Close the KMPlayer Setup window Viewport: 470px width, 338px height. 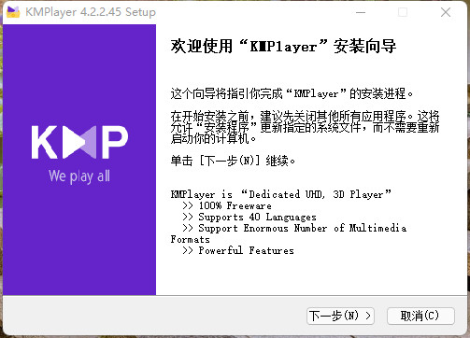pos(446,12)
